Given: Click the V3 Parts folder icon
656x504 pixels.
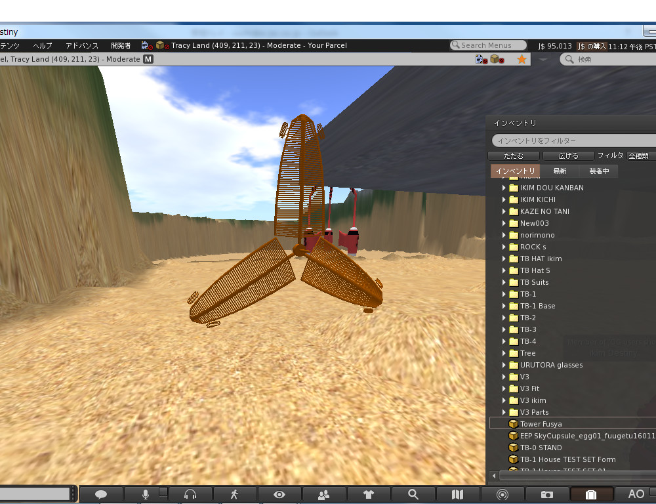Looking at the screenshot, I should (x=514, y=412).
